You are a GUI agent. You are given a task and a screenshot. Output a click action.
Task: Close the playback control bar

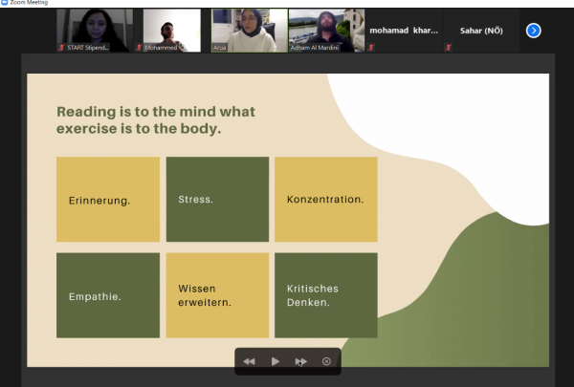pyautogui.click(x=326, y=361)
